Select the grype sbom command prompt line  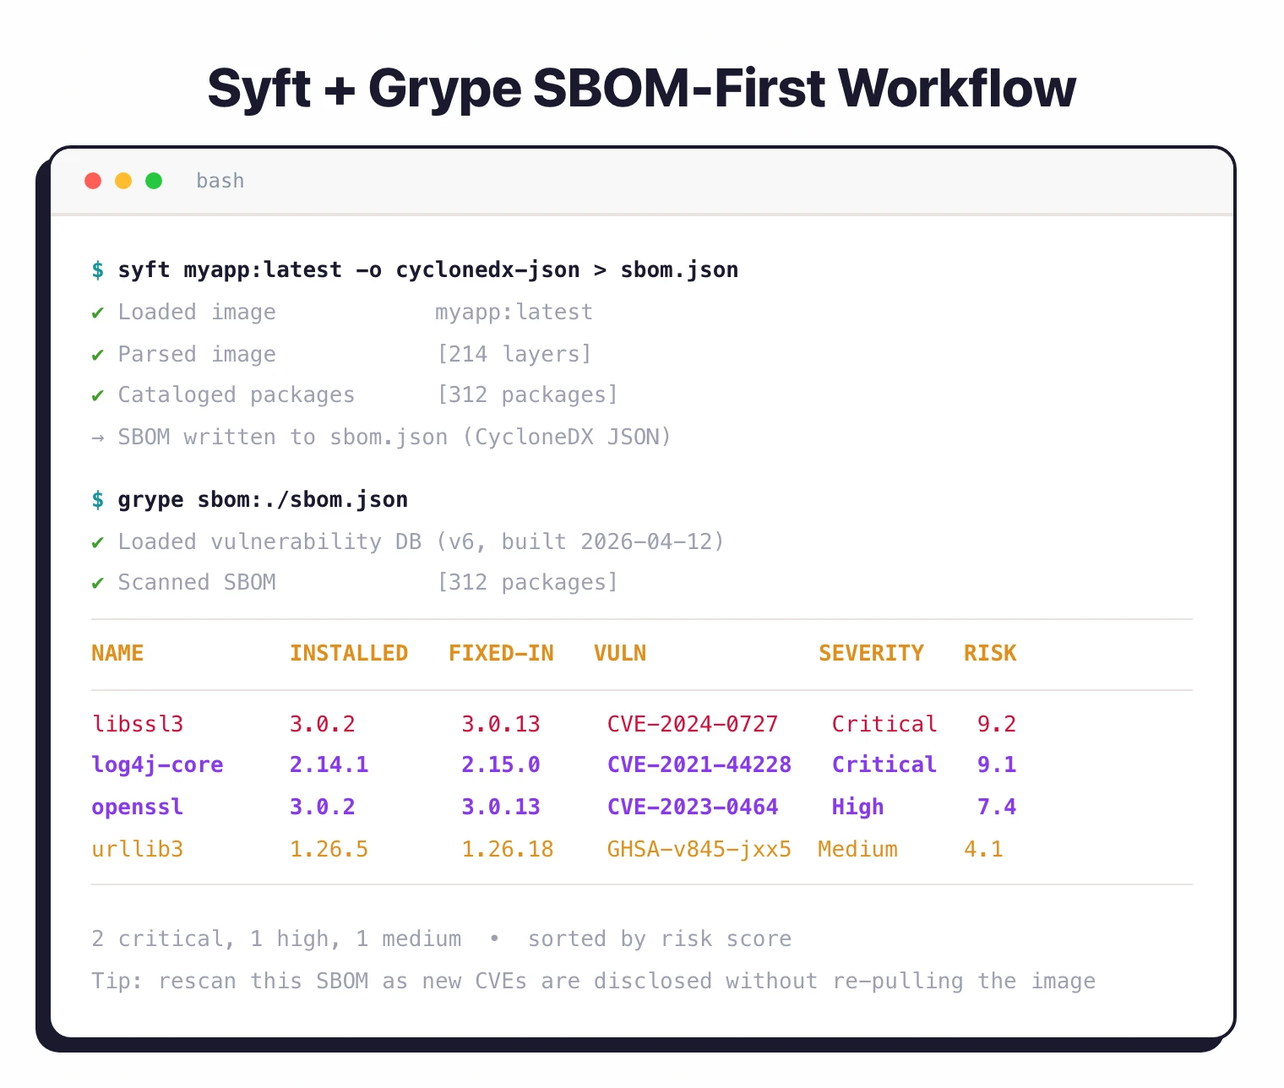tap(262, 499)
